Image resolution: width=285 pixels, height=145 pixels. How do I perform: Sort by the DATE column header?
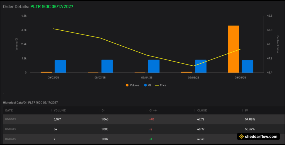tap(9, 110)
